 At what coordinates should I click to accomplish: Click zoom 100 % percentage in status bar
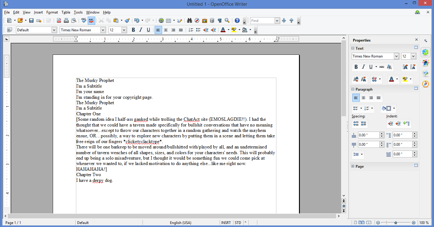pos(424,223)
